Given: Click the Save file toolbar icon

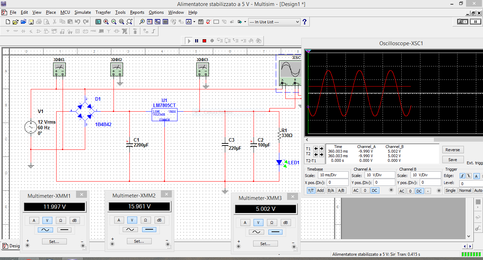Looking at the screenshot, I should tap(31, 22).
